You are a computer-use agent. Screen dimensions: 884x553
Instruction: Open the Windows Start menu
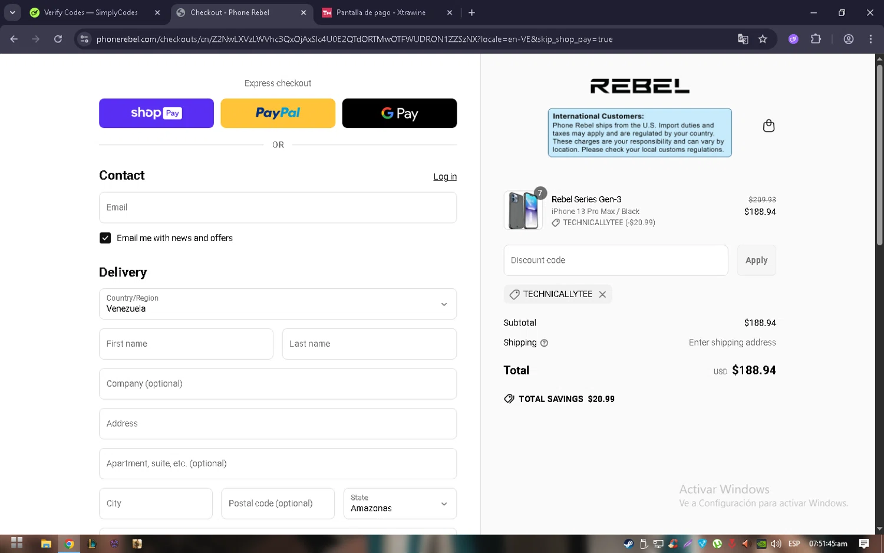click(x=17, y=544)
